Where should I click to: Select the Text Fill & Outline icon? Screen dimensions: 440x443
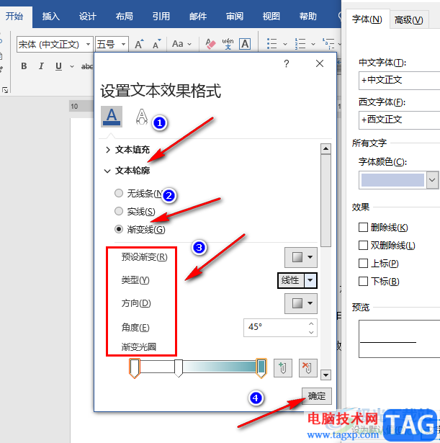click(112, 117)
